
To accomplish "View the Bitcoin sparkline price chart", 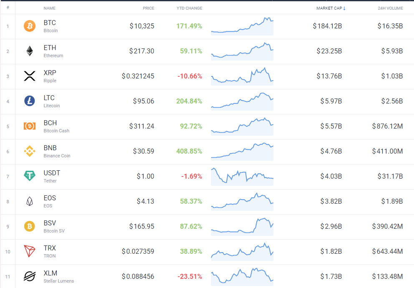I will [x=242, y=26].
